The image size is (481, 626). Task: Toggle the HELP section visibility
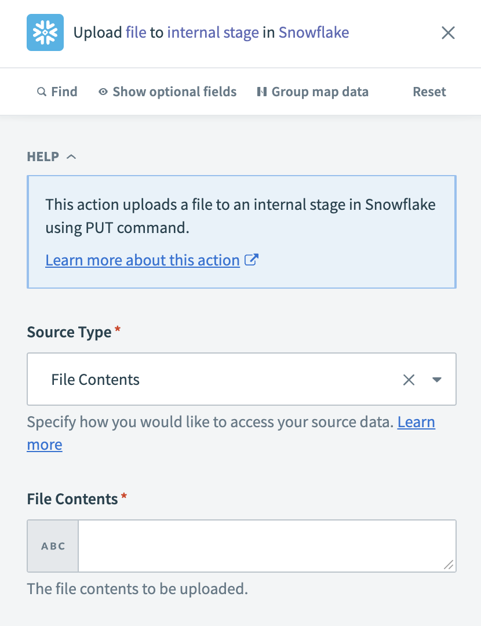pyautogui.click(x=71, y=156)
